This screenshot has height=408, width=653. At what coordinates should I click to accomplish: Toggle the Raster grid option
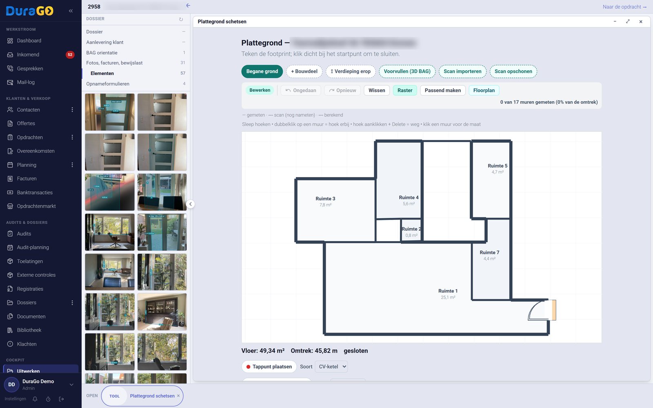405,91
